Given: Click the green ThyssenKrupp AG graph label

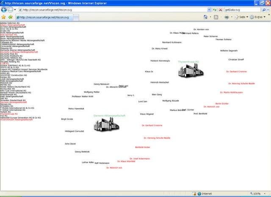Looking at the screenshot, I should (x=188, y=62).
